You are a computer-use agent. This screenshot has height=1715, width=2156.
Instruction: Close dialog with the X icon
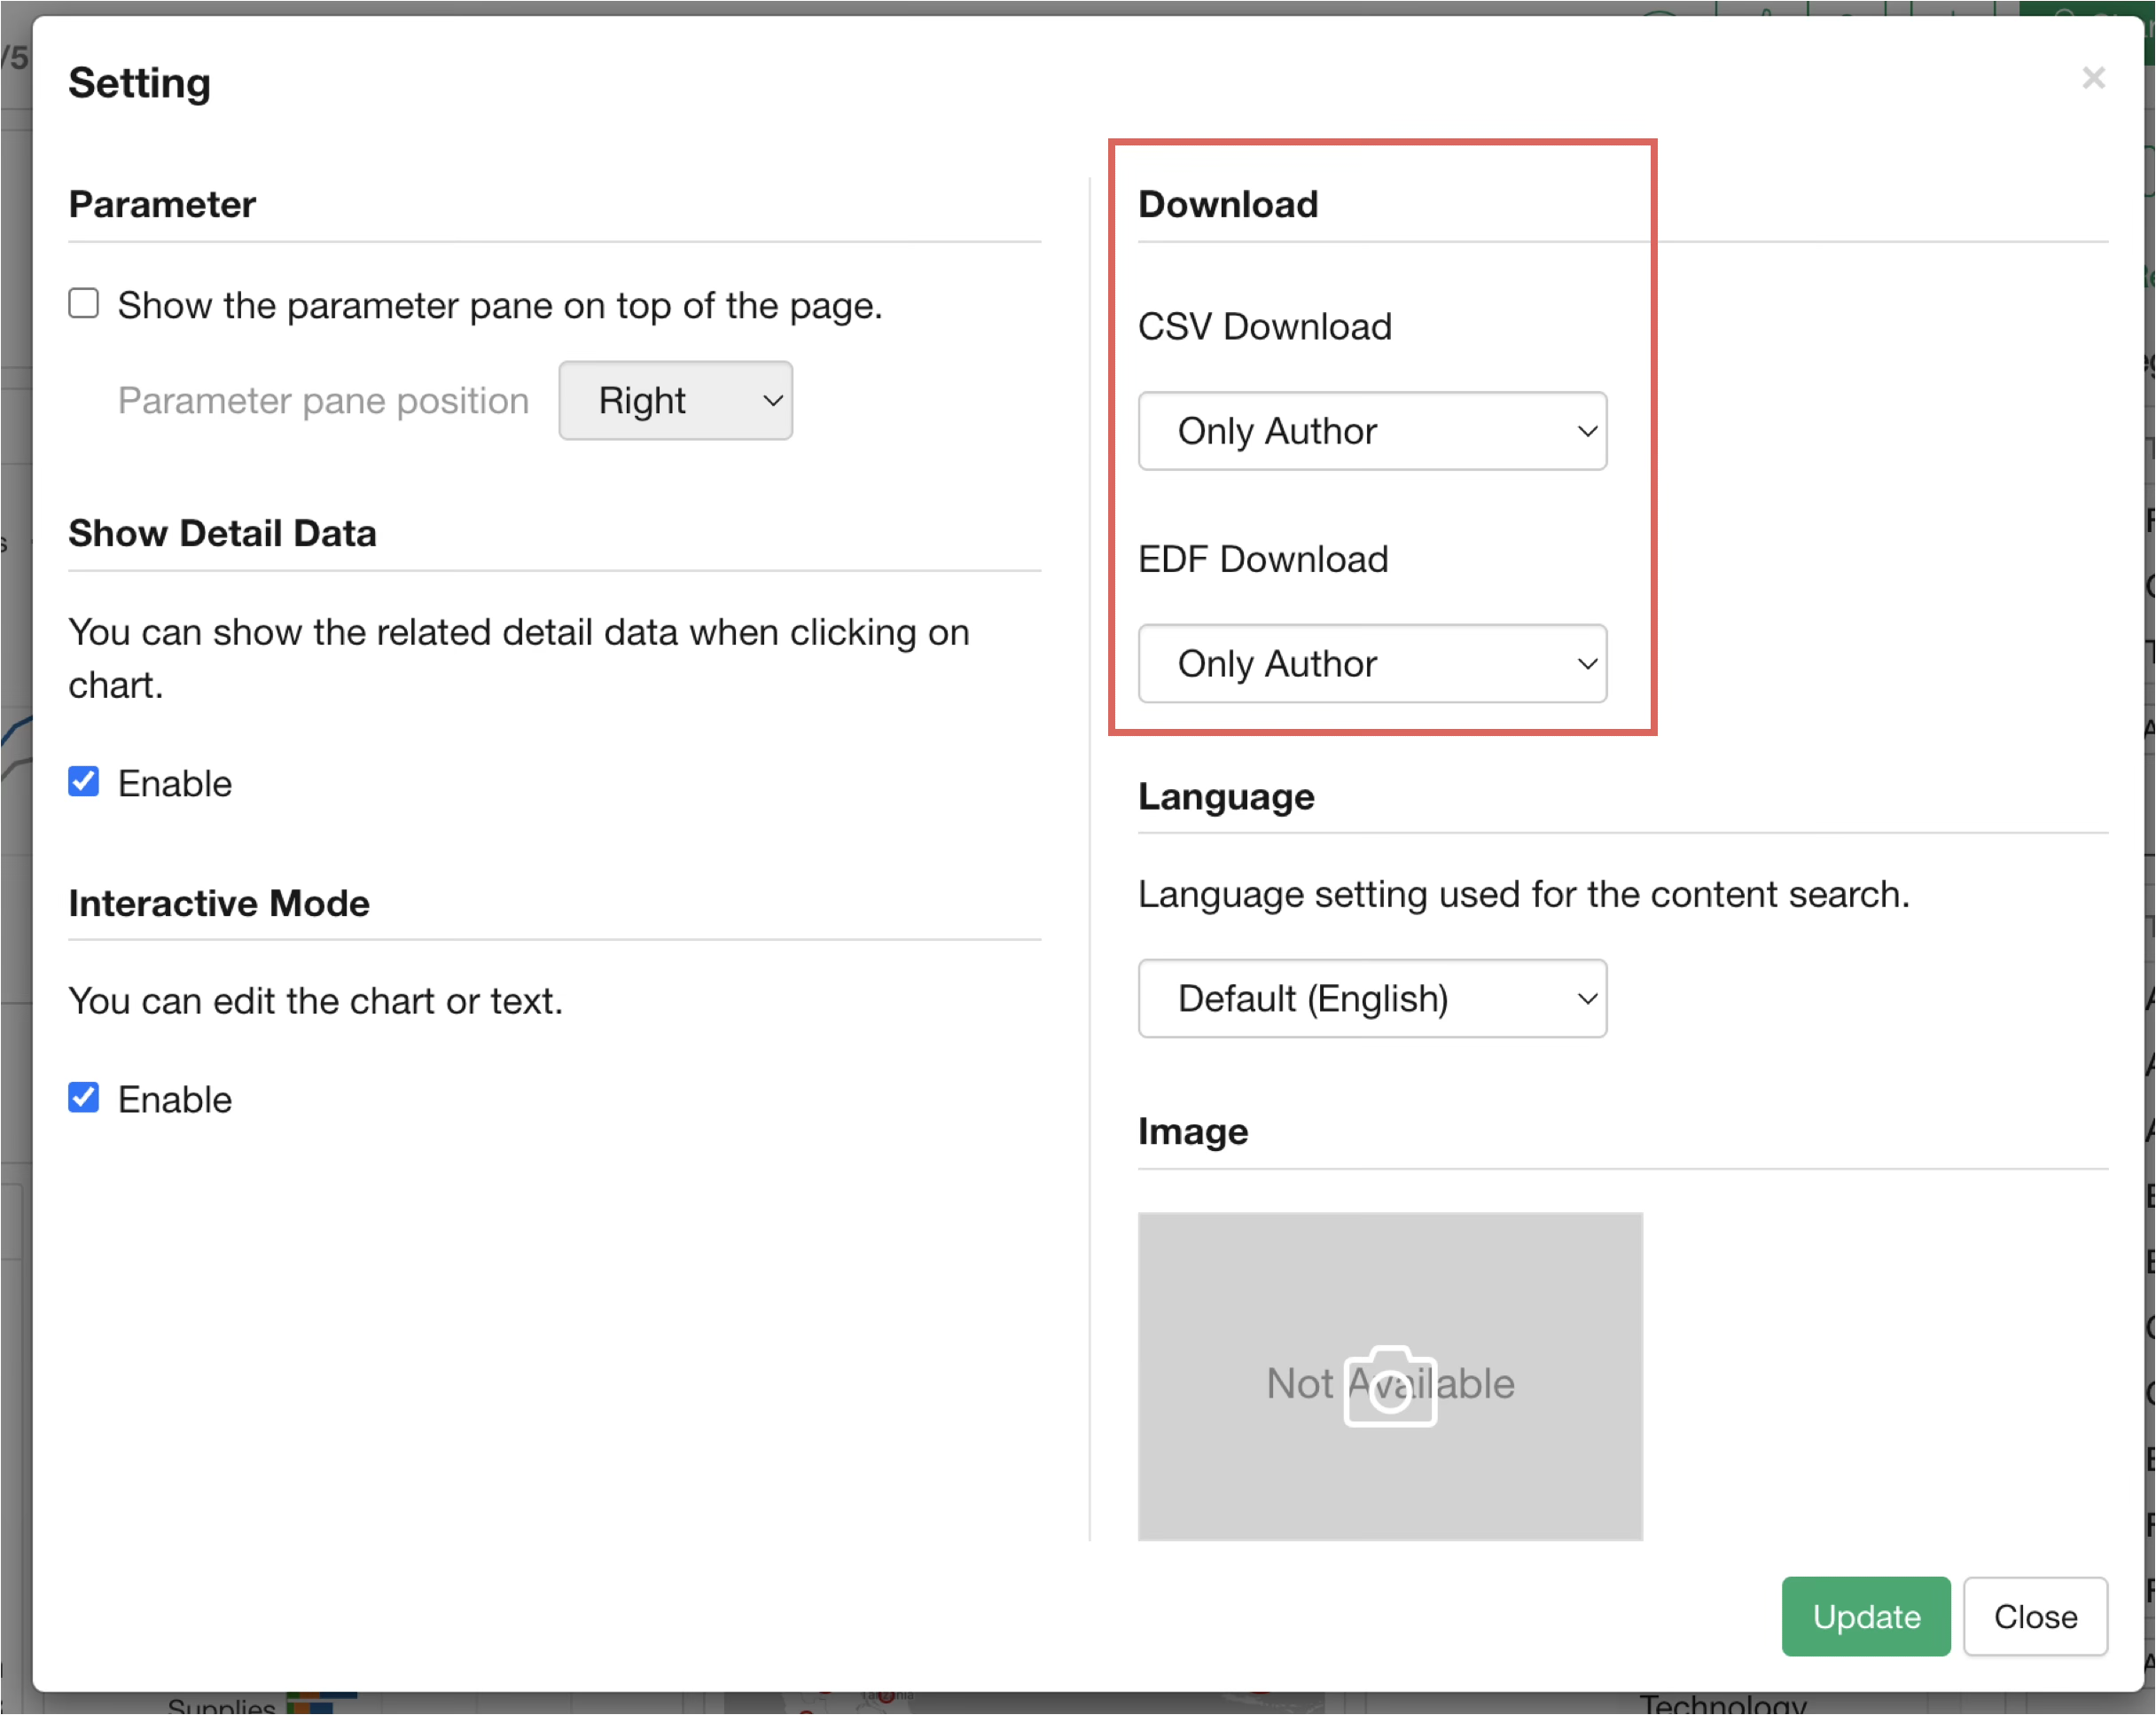click(x=2093, y=78)
